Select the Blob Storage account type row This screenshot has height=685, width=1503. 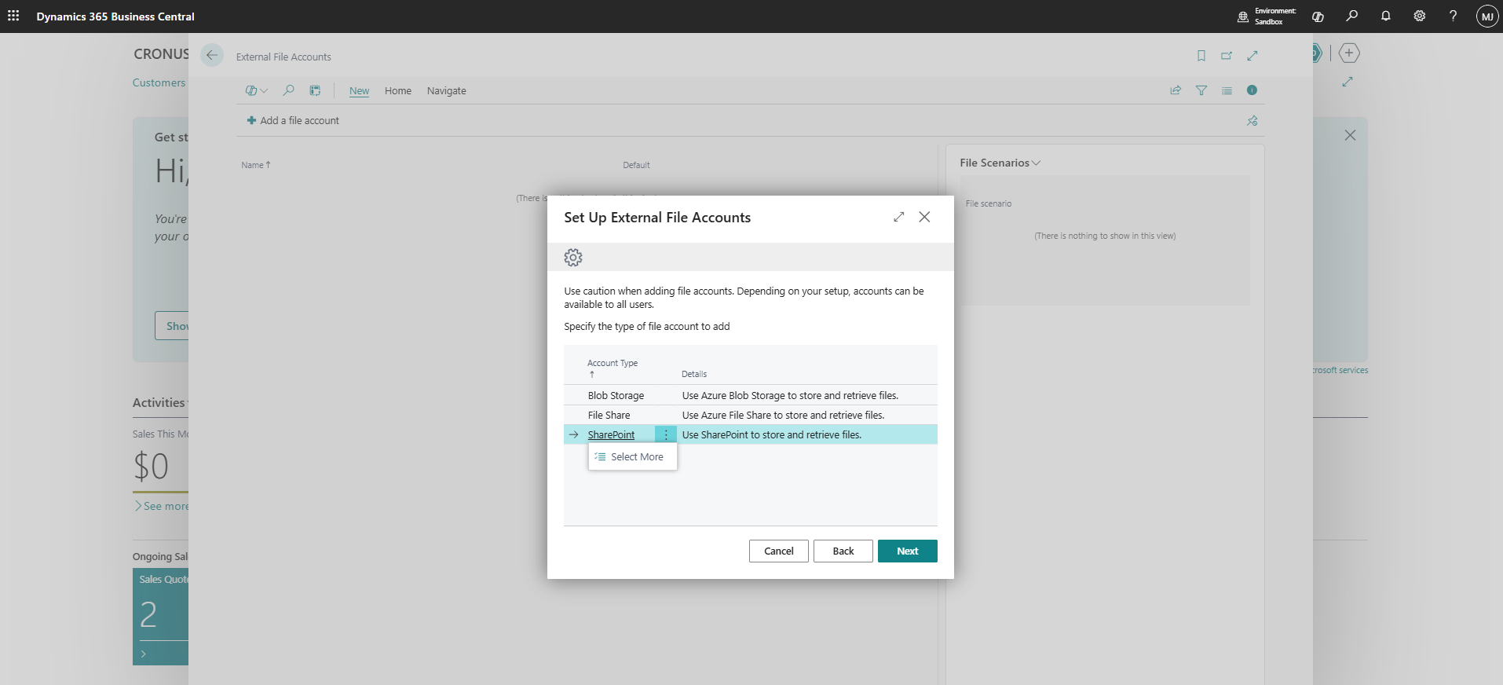click(x=750, y=395)
